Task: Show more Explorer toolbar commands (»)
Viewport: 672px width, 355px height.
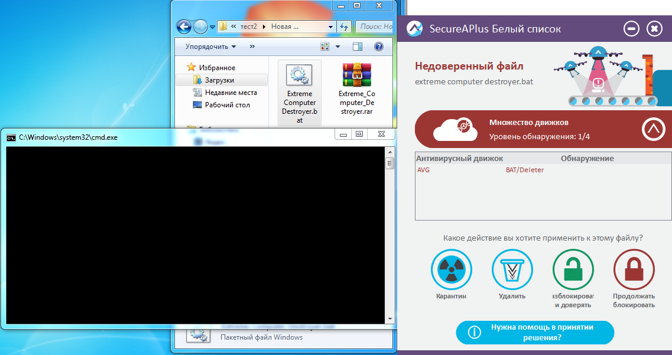Action: [252, 46]
